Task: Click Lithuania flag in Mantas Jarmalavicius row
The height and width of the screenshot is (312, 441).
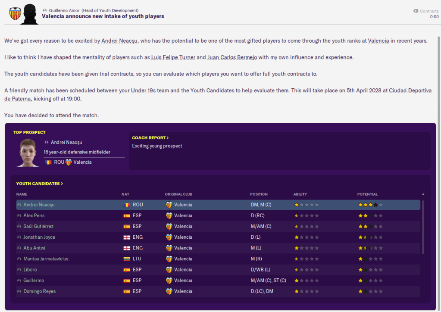Action: [126, 259]
